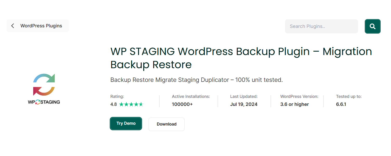Click the '3.6 or higher' WordPress version value
This screenshot has width=391, height=156.
point(294,104)
